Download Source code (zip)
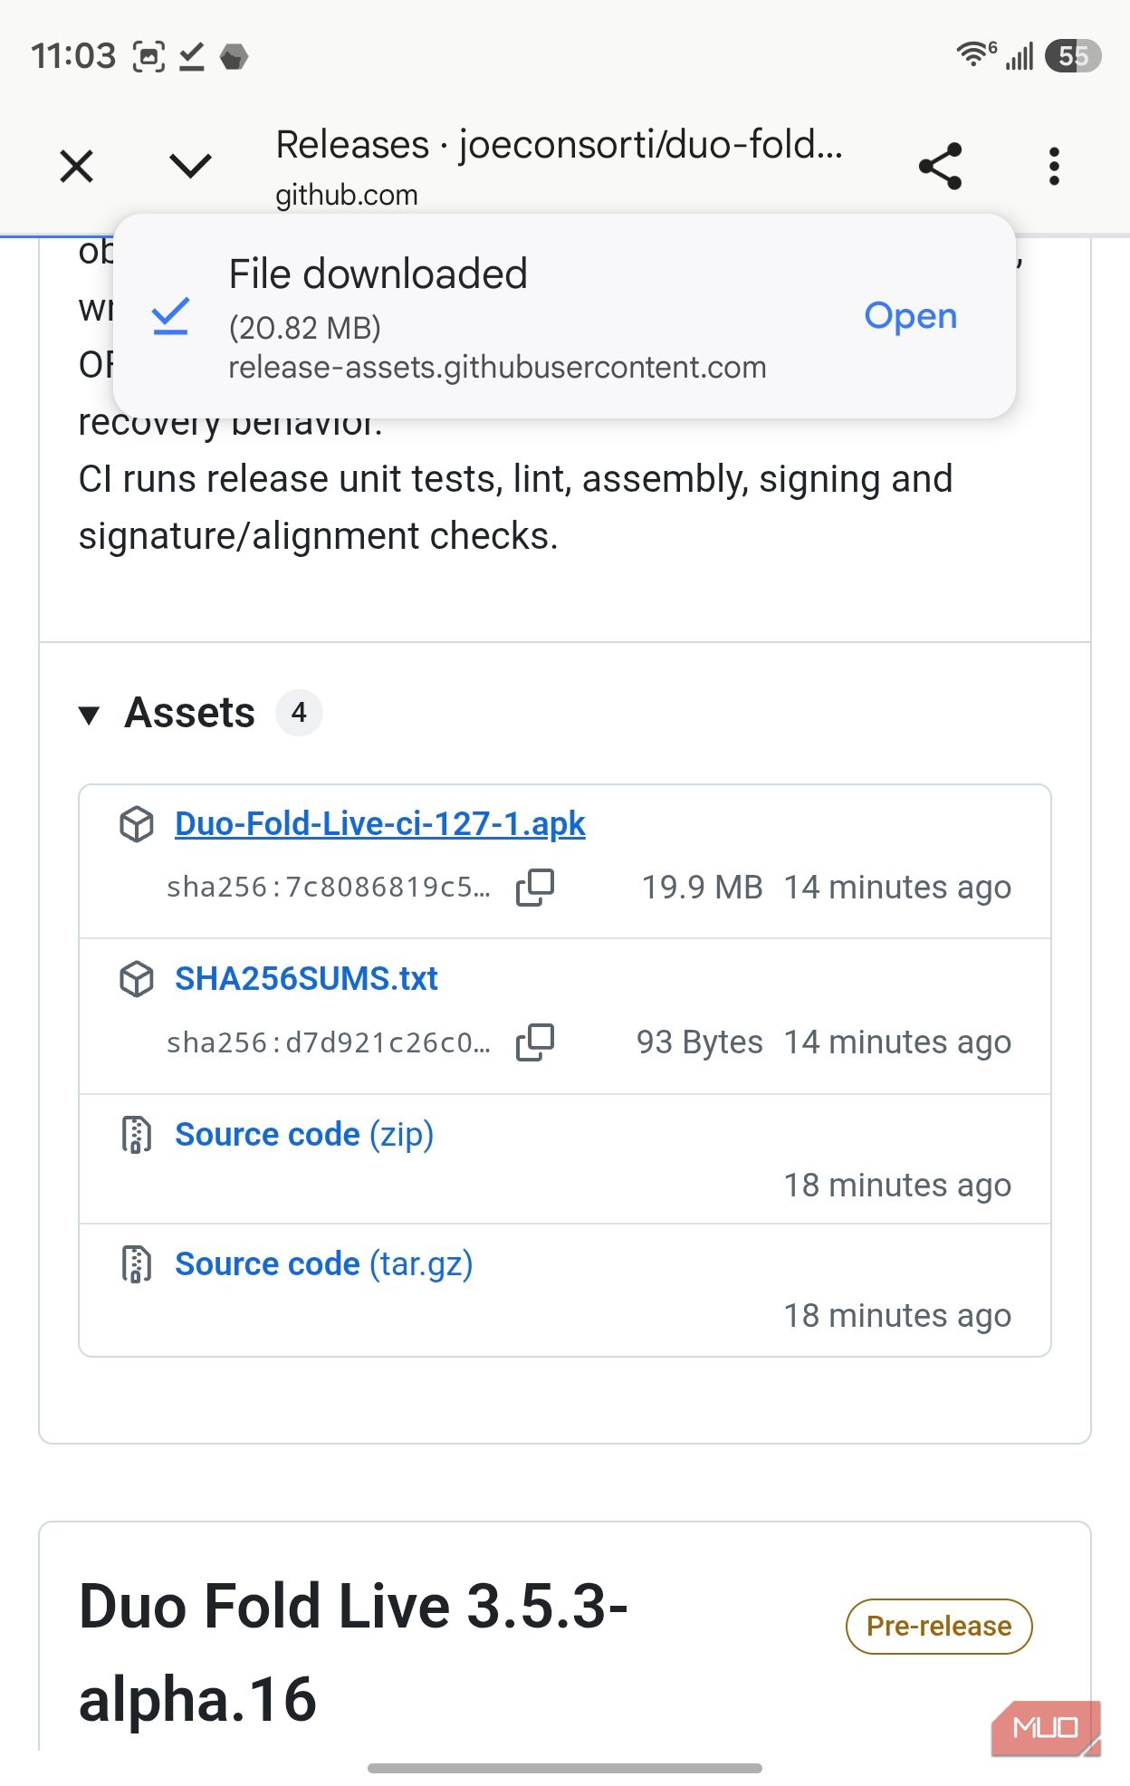The height and width of the screenshot is (1786, 1130). 304,1135
